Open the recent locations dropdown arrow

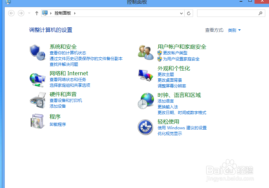(x=29, y=13)
